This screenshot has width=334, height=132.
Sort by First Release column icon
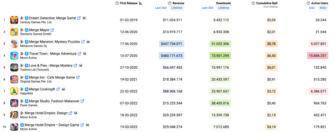tap(140, 3)
